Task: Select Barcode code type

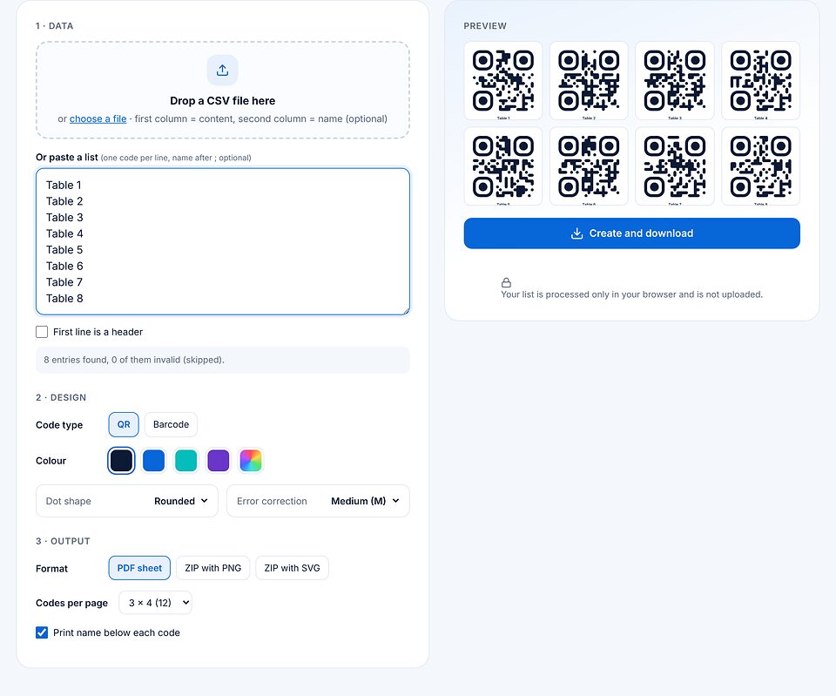Action: pos(171,424)
